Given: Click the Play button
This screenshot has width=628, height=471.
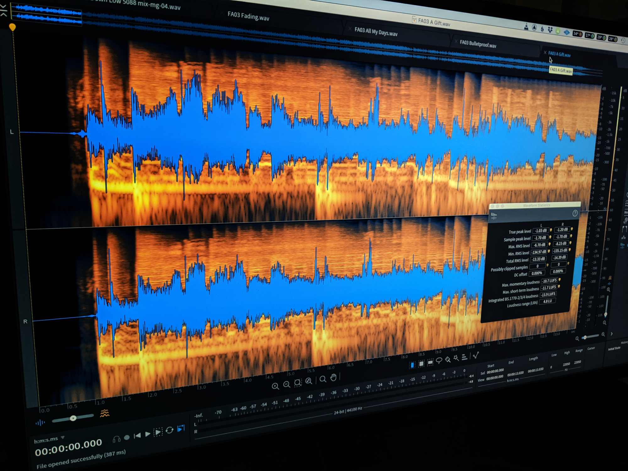Looking at the screenshot, I should [x=148, y=434].
